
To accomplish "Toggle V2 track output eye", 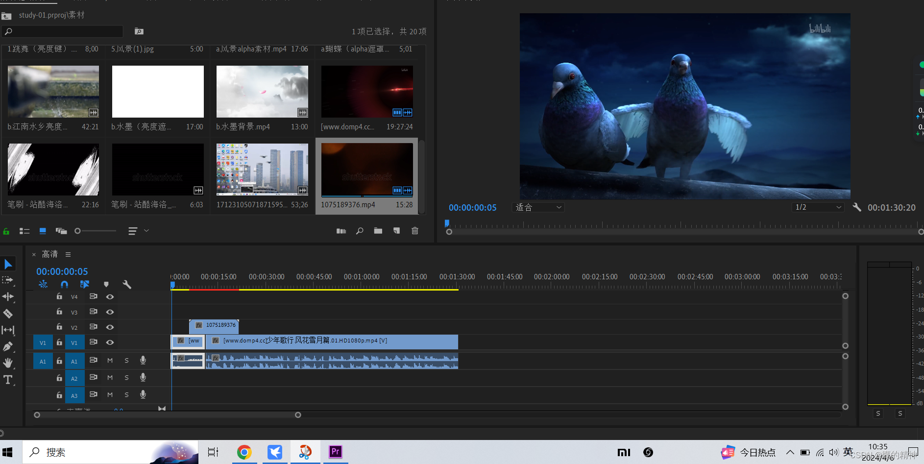I will coord(110,327).
